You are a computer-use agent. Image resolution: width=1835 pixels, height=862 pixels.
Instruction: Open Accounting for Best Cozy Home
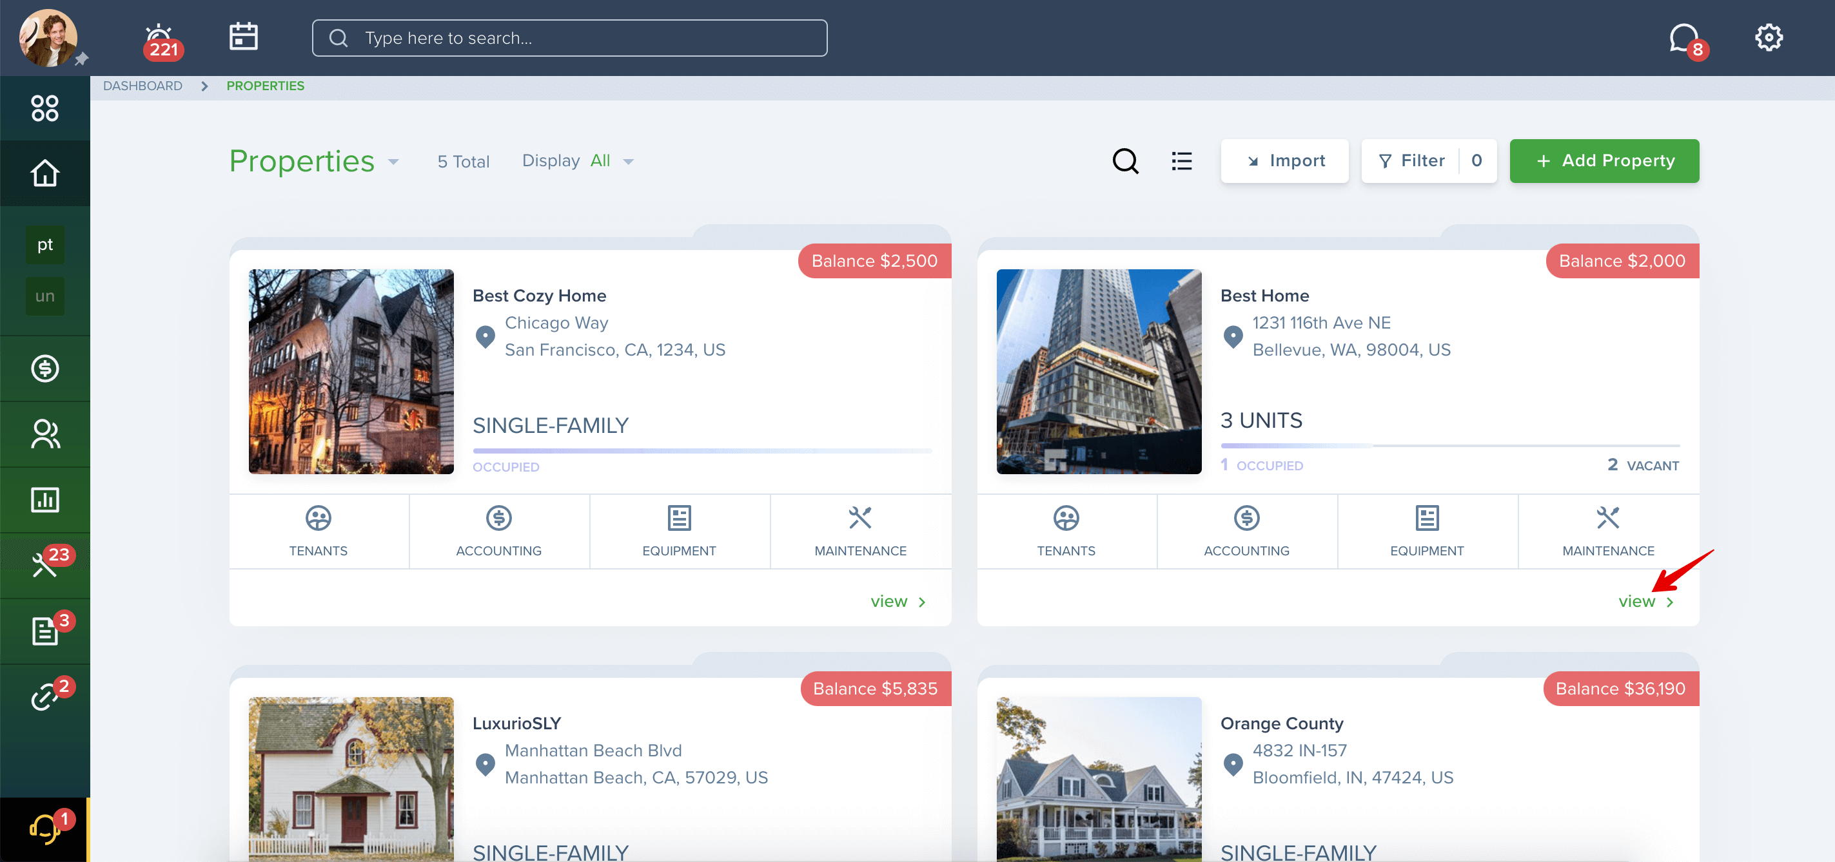tap(498, 531)
